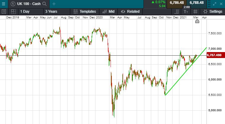Viewport: 225px width, 124px height.
Task: Click the price scale alignment icon
Action: coord(177,12)
